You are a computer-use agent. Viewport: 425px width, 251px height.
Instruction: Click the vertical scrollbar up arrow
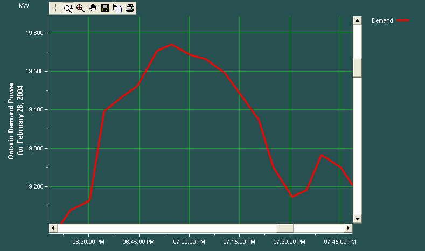tap(357, 20)
